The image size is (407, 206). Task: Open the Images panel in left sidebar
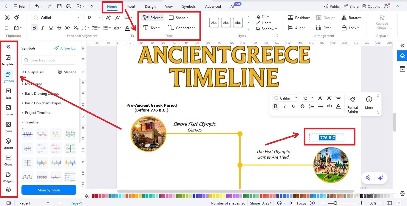[8, 110]
